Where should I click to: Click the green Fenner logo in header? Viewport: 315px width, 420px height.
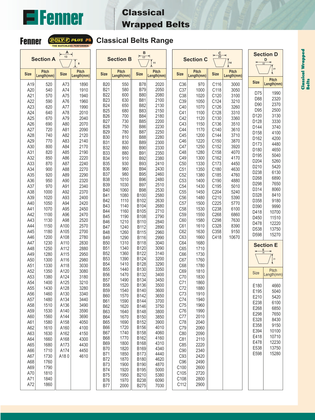53,18
